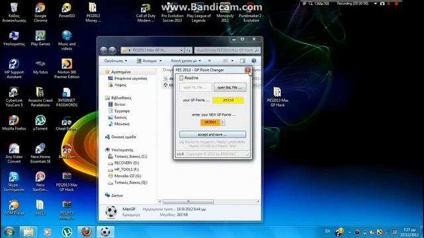Close the GP Point Changer dialog
Screen dimensions: 424x238
(x=248, y=70)
